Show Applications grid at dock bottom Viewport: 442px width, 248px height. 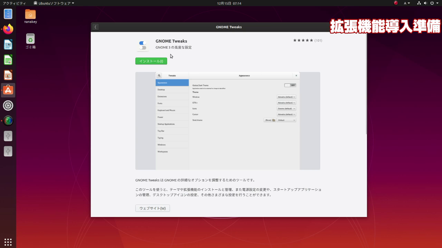[x=8, y=241]
